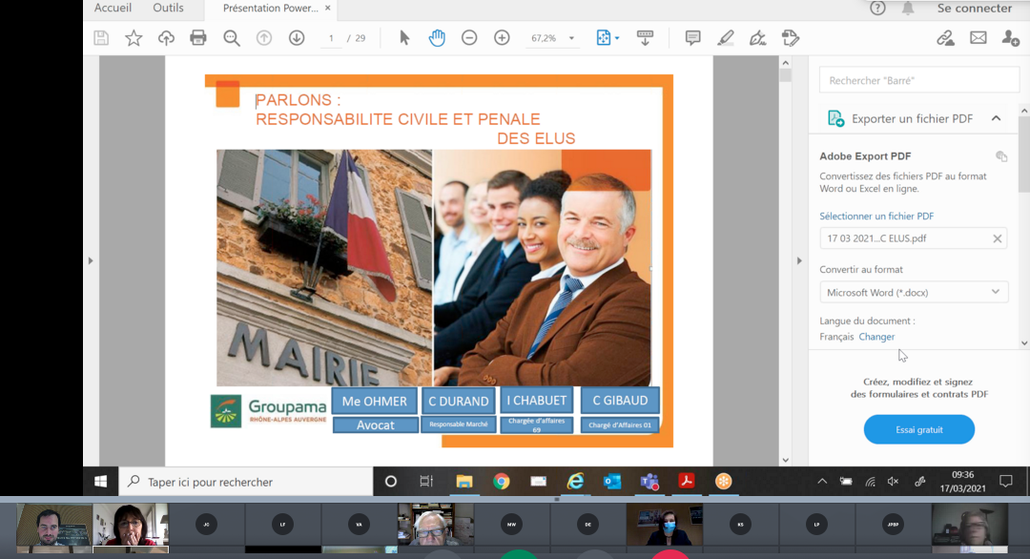
Task: Select the JPBP participant tile
Action: 893,525
